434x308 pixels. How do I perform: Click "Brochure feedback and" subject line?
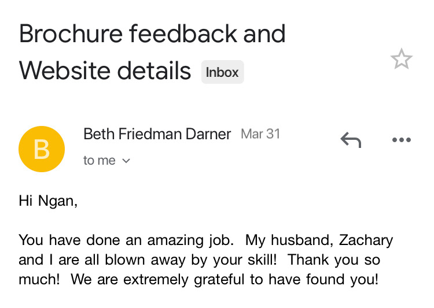(152, 35)
